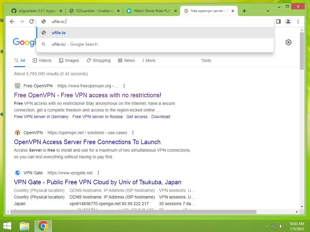The height and width of the screenshot is (232, 310).
Task: Show hidden system tray icons
Action: pos(267,226)
